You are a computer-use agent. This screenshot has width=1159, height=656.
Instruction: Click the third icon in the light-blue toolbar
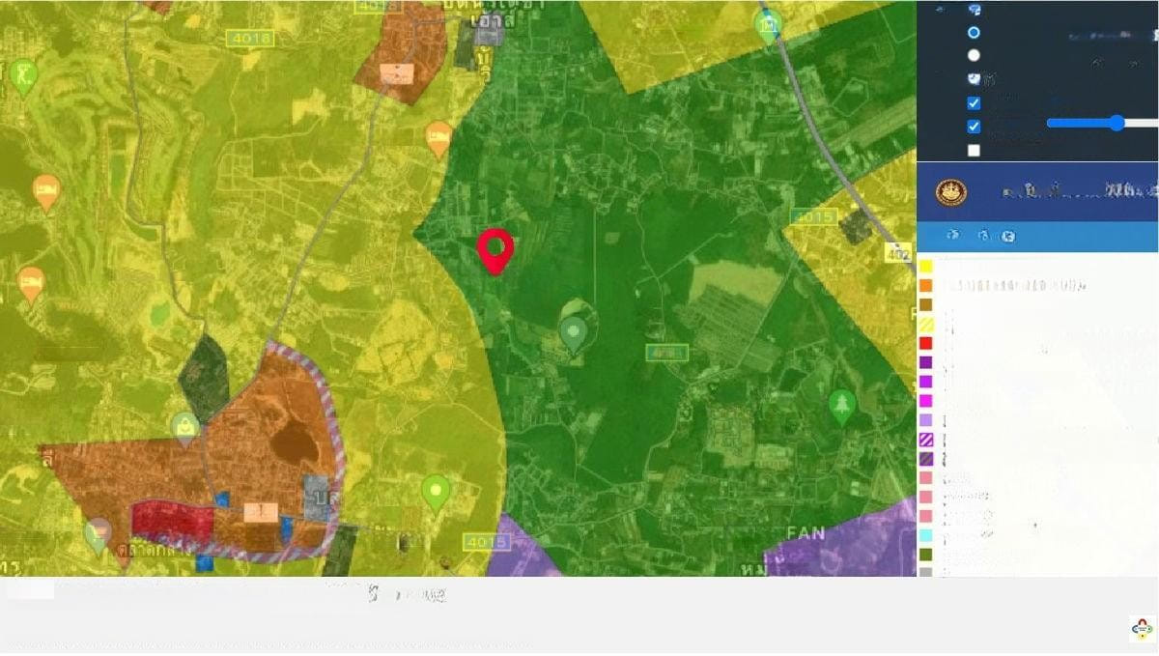coord(1008,236)
